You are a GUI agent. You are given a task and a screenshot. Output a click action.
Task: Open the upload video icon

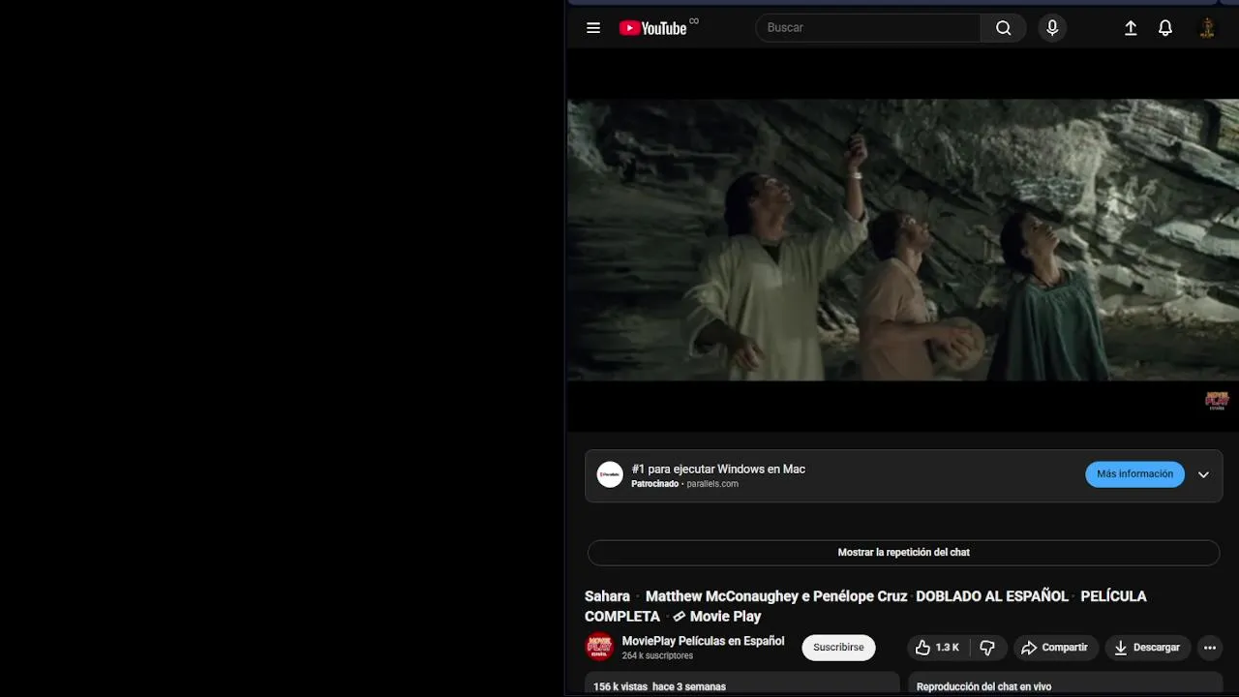pos(1131,28)
